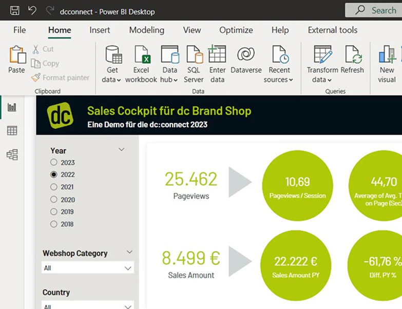
Task: Click the Pageviews / Session circle
Action: tap(297, 186)
